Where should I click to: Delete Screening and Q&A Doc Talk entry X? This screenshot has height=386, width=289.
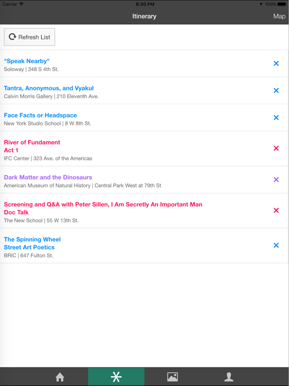click(276, 210)
